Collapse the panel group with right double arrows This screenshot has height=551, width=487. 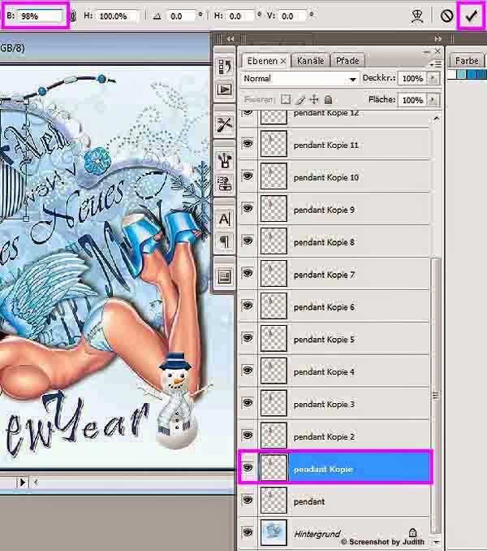tap(437, 39)
